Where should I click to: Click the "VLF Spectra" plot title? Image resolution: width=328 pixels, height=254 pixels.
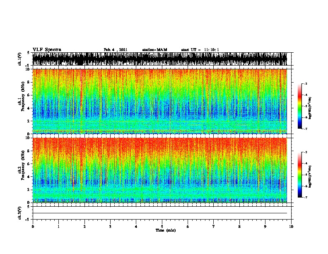[47, 50]
